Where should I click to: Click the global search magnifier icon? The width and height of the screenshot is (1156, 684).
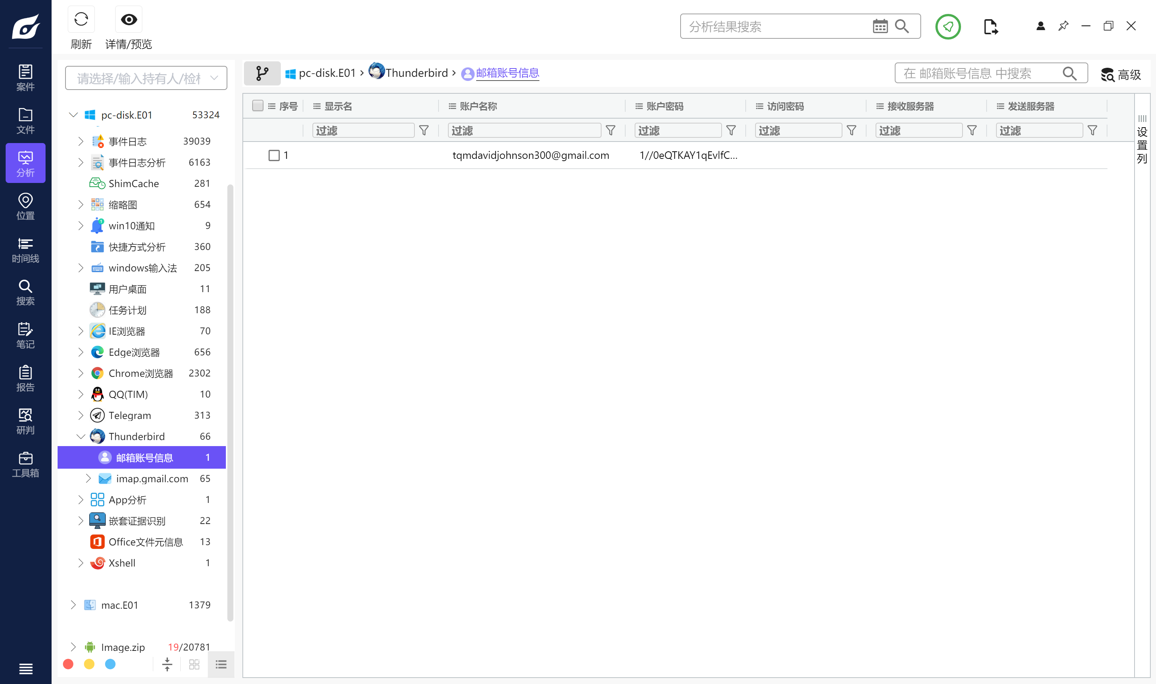[x=902, y=26]
